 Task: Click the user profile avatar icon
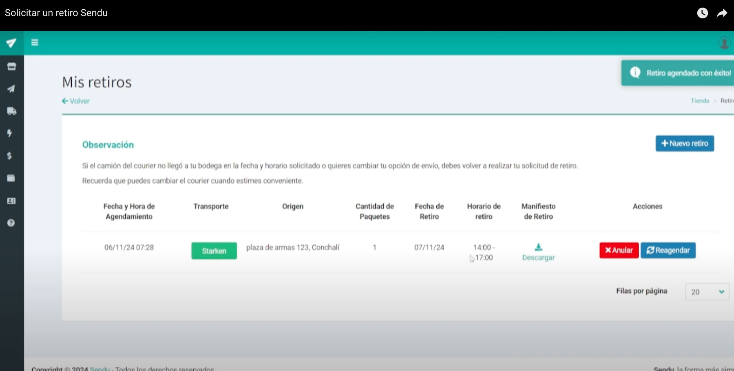tap(724, 43)
